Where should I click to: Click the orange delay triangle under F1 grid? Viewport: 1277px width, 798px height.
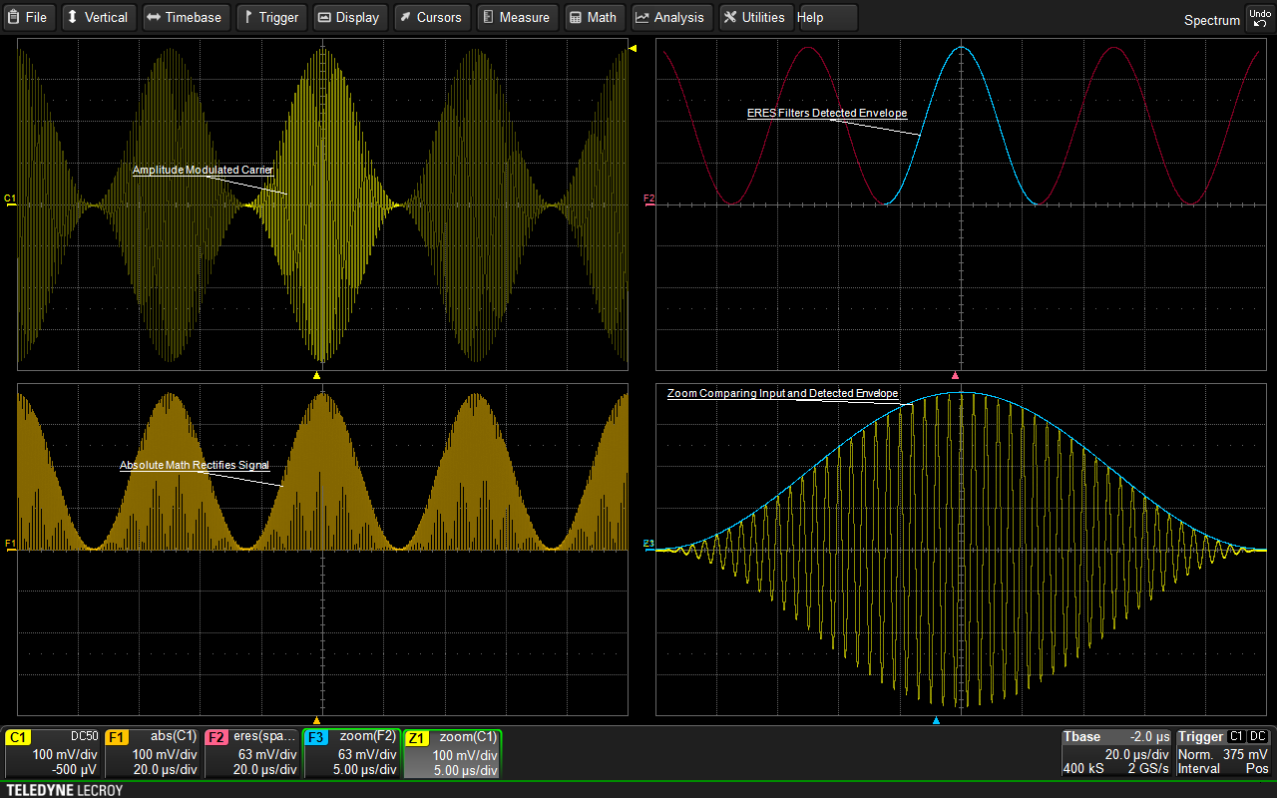click(x=316, y=720)
